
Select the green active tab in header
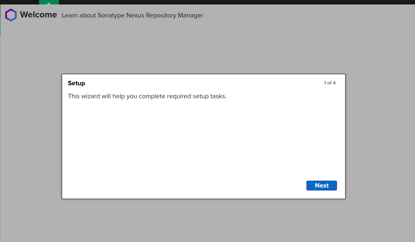click(x=49, y=2)
